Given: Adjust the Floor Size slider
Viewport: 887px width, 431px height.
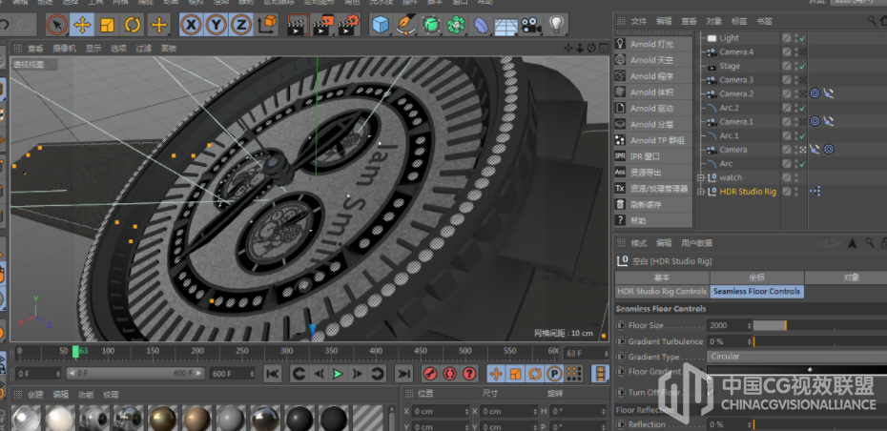Looking at the screenshot, I should click(x=819, y=325).
